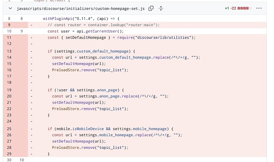274x162 pixels.
Task: Select old line number 11
Action: pyautogui.click(x=9, y=37)
